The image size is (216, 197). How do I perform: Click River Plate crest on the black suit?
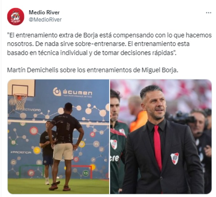[175, 159]
